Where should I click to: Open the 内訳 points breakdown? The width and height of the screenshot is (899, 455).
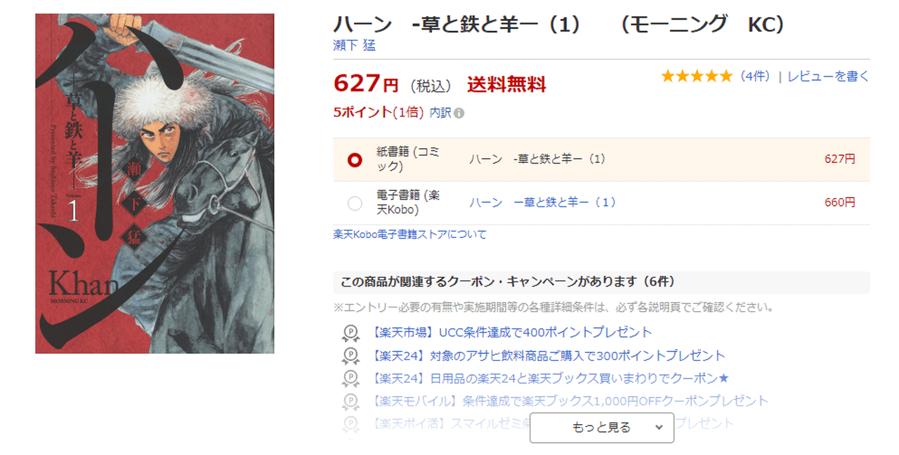pyautogui.click(x=440, y=112)
